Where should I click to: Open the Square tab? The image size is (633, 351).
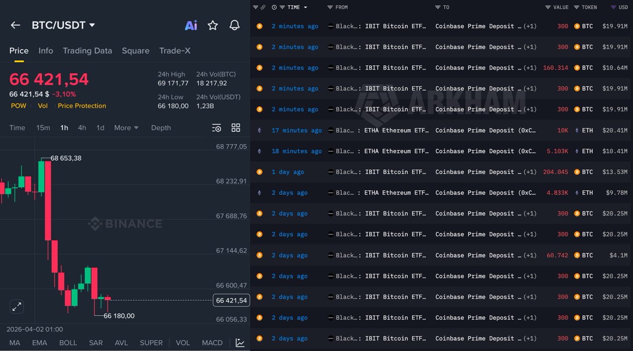click(136, 51)
